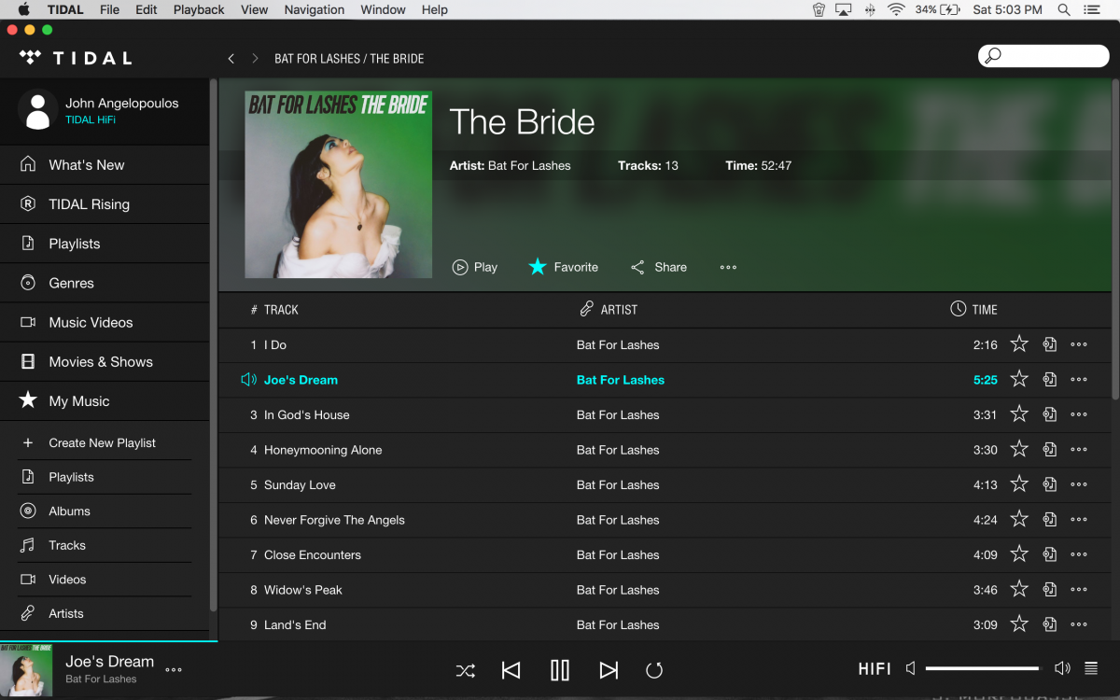Adjust the volume slider
The width and height of the screenshot is (1120, 700).
point(982,668)
